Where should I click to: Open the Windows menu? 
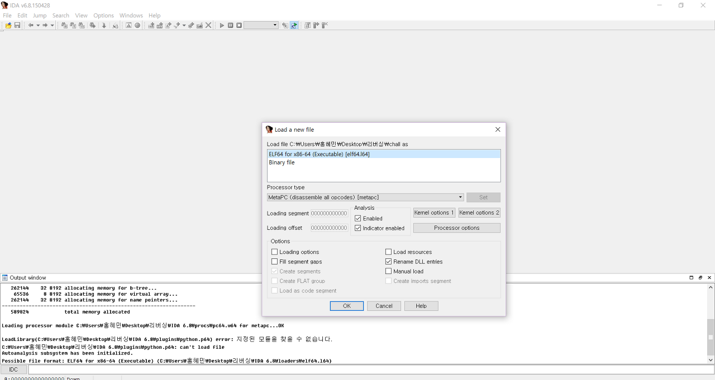pyautogui.click(x=131, y=16)
